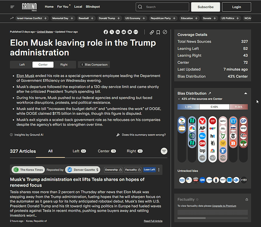Image resolution: width=261 pixels, height=227 pixels.
Task: Copy the article link with the chain icon
Action: [x=152, y=32]
